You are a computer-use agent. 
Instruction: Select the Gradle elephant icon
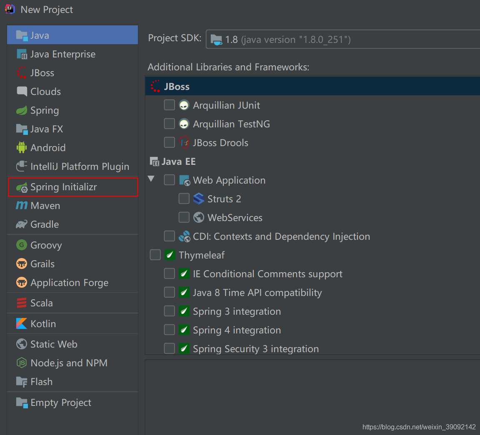coord(22,224)
